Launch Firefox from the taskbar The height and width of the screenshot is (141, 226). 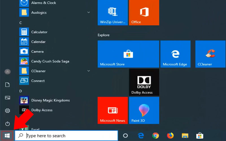pyautogui.click(x=170, y=136)
